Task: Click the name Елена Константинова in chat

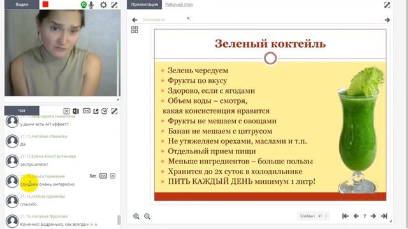Action: (54, 156)
